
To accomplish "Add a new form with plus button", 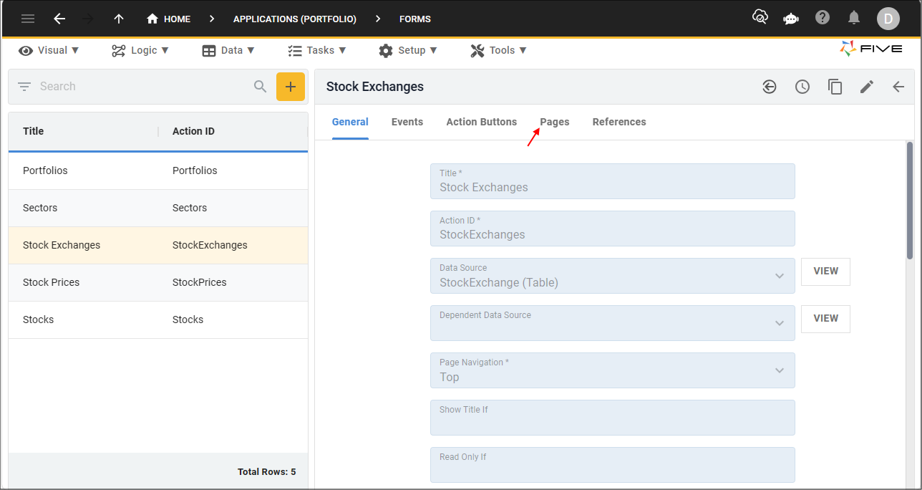I will pyautogui.click(x=291, y=87).
